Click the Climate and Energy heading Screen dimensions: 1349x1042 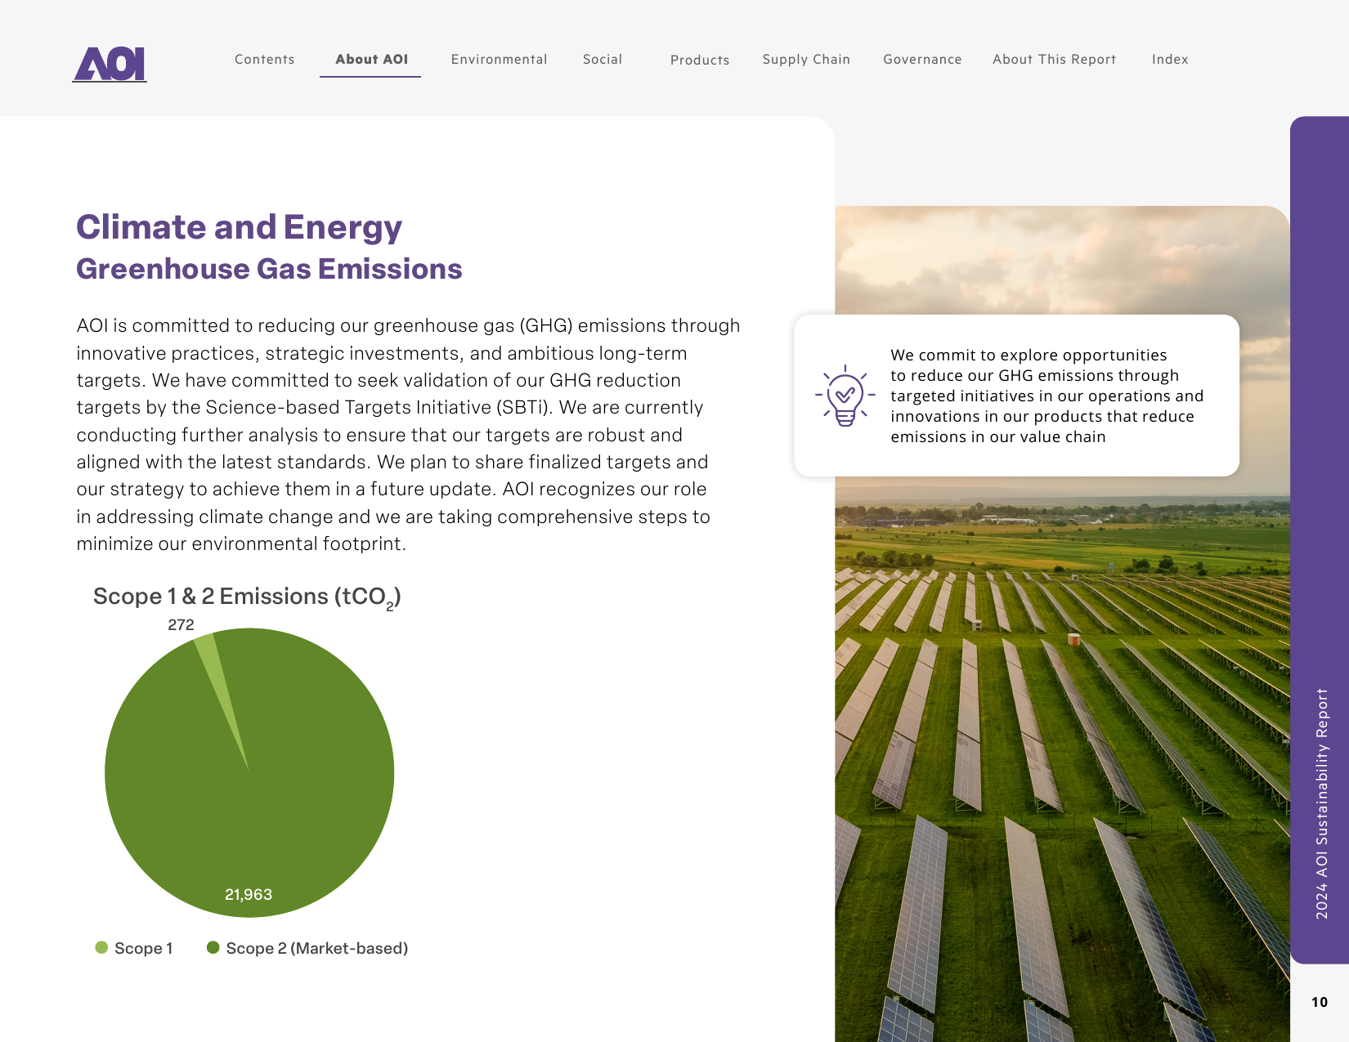coord(239,227)
